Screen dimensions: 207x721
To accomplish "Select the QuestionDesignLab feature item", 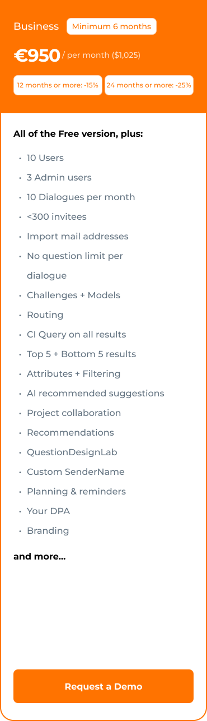I will point(72,452).
